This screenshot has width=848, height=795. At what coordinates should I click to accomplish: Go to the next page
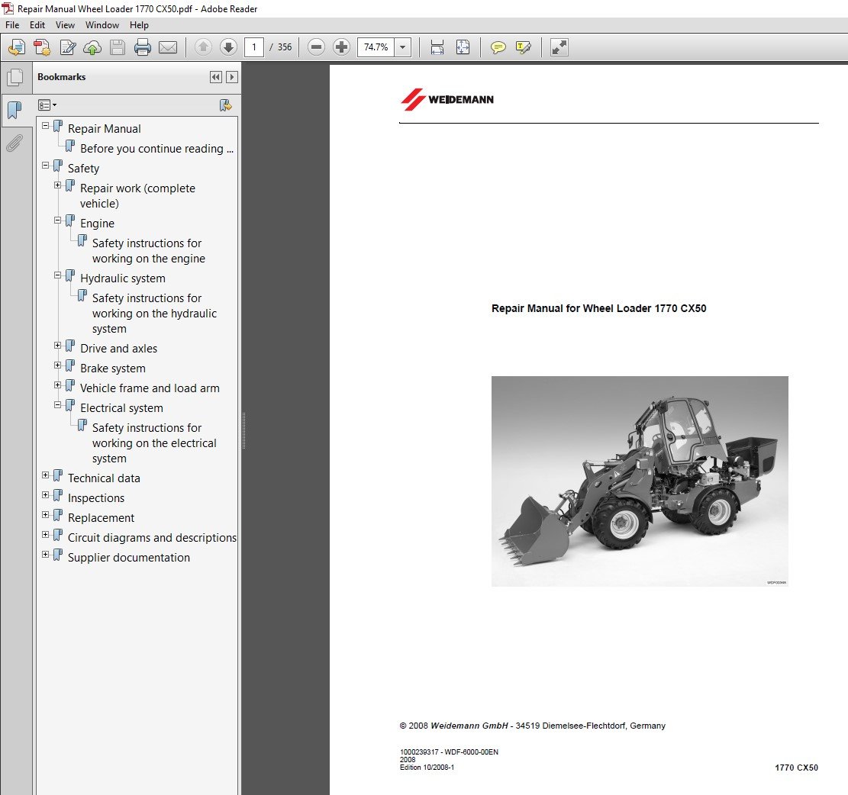click(x=228, y=47)
